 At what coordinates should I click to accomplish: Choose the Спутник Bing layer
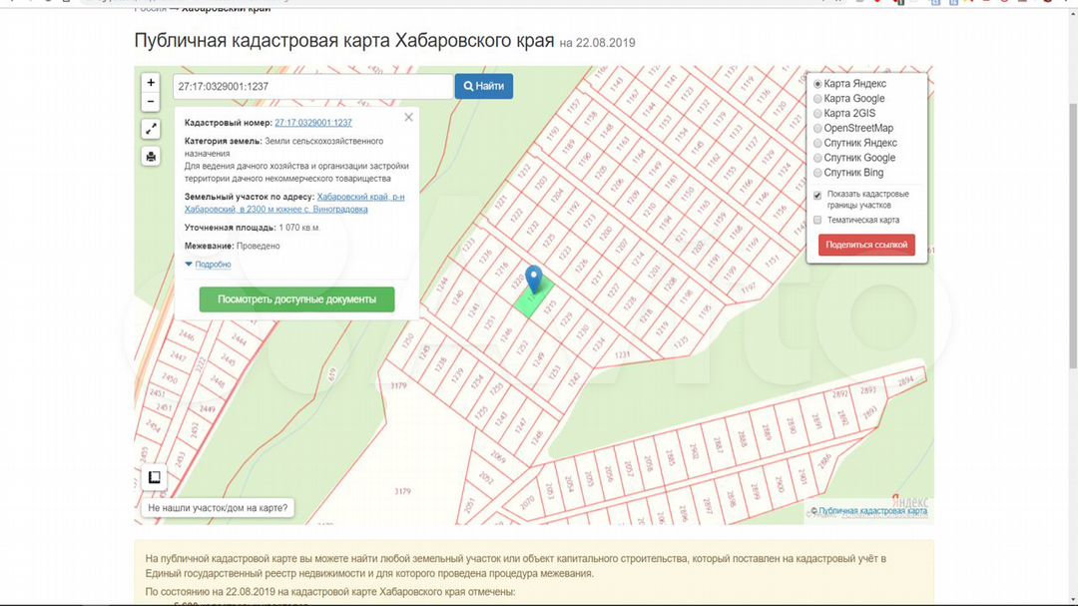(818, 173)
